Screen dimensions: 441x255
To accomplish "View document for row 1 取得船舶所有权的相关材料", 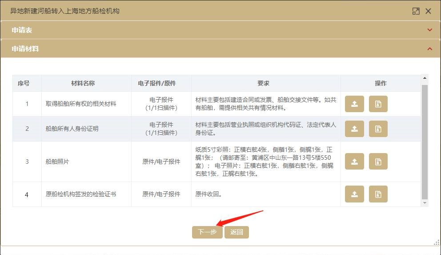I will [x=378, y=104].
